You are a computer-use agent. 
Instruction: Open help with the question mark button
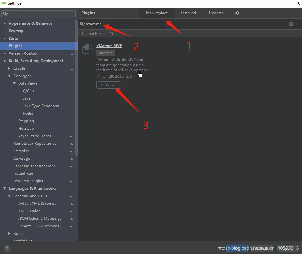[x=7, y=248]
